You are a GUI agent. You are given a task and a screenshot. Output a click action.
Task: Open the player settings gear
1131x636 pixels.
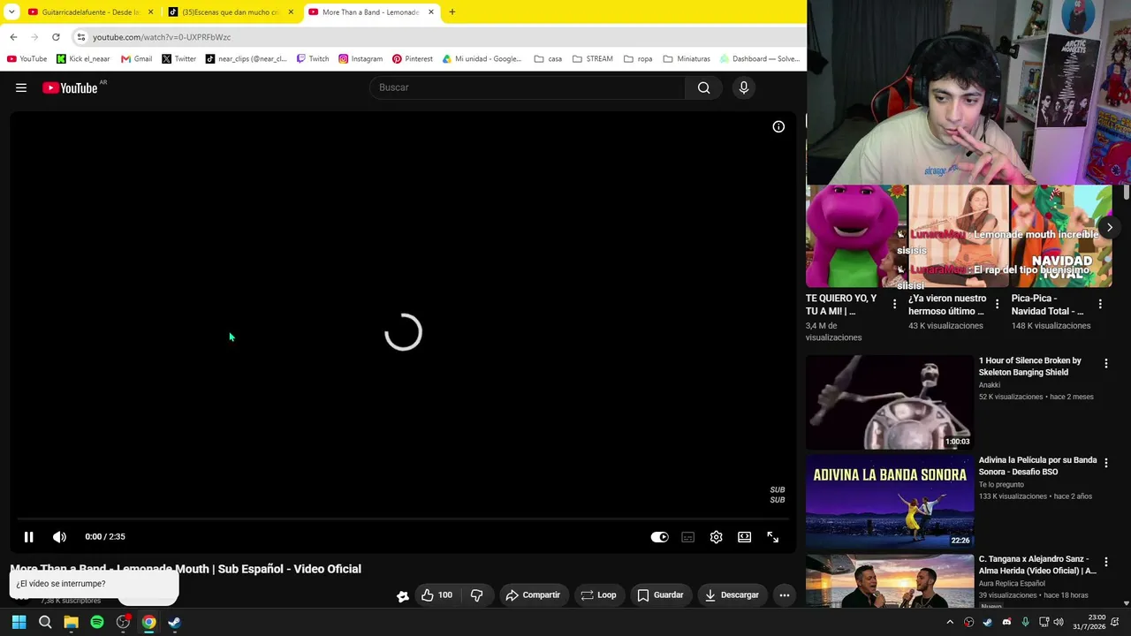[717, 536]
